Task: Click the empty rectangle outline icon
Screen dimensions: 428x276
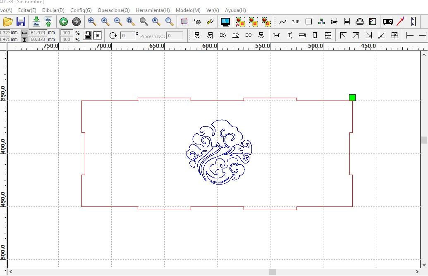Action: click(309, 22)
